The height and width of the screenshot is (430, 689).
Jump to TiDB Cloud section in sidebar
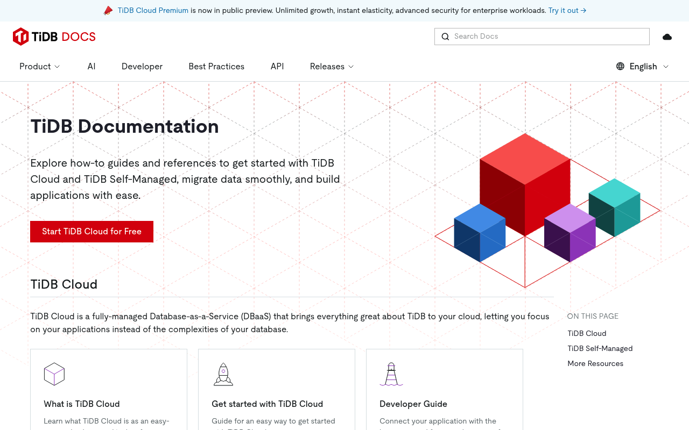tap(587, 333)
